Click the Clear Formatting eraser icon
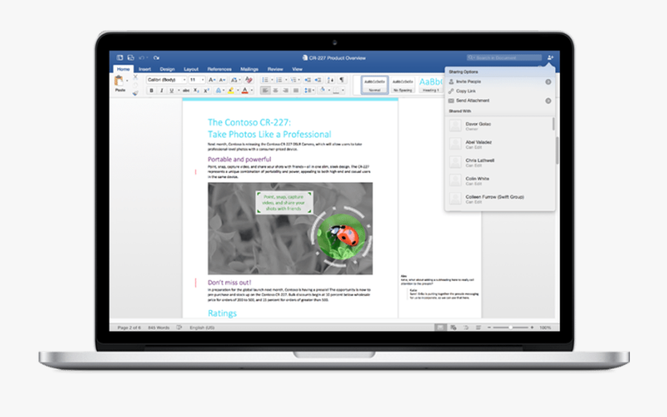 pyautogui.click(x=249, y=80)
